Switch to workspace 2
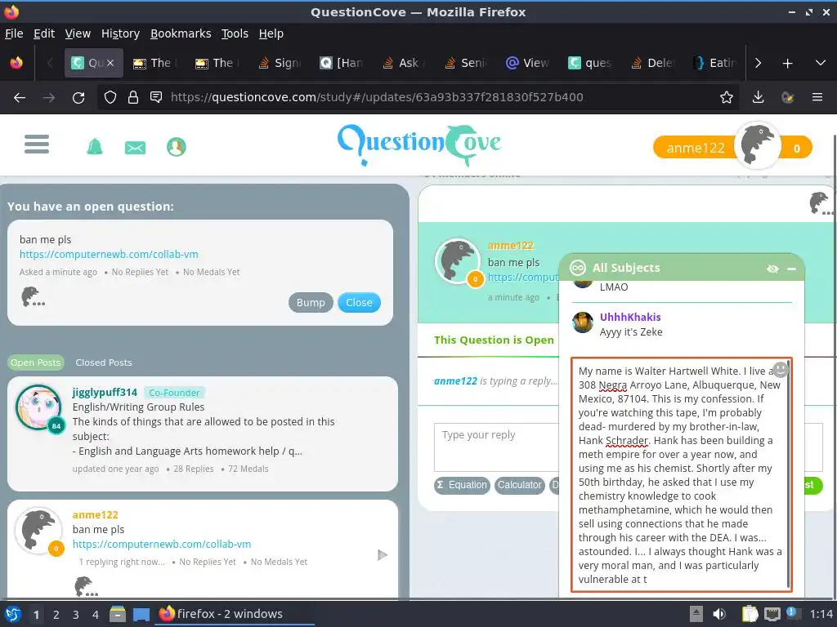 [x=56, y=615]
